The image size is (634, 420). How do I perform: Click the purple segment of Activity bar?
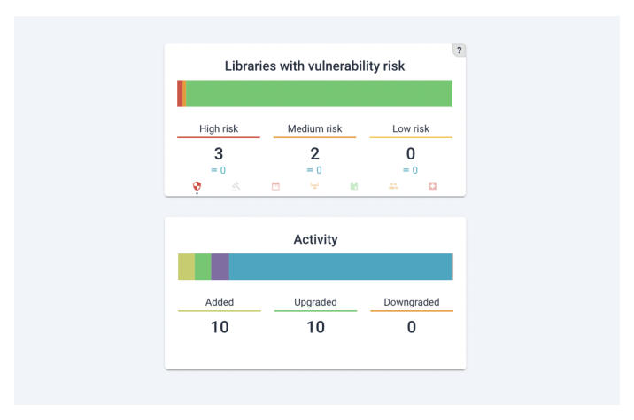coord(220,267)
